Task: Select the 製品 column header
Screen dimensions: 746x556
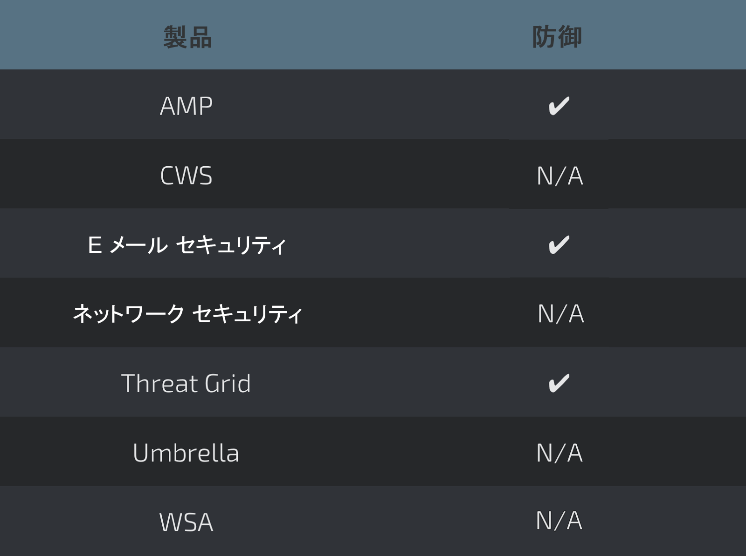Action: pyautogui.click(x=187, y=37)
